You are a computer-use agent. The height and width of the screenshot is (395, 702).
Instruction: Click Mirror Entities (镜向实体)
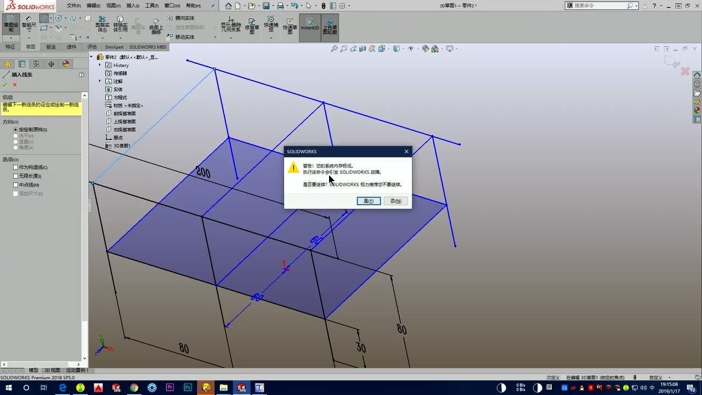coord(180,18)
